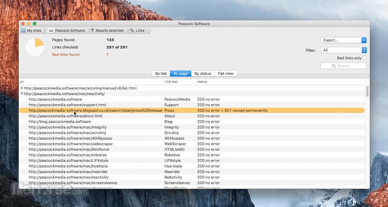Click the links pie chart
The height and width of the screenshot is (207, 388).
pyautogui.click(x=35, y=47)
